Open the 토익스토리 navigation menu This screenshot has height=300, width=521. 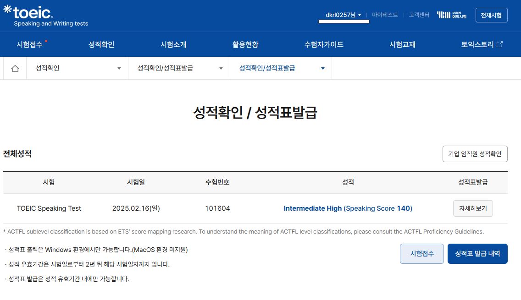point(477,44)
